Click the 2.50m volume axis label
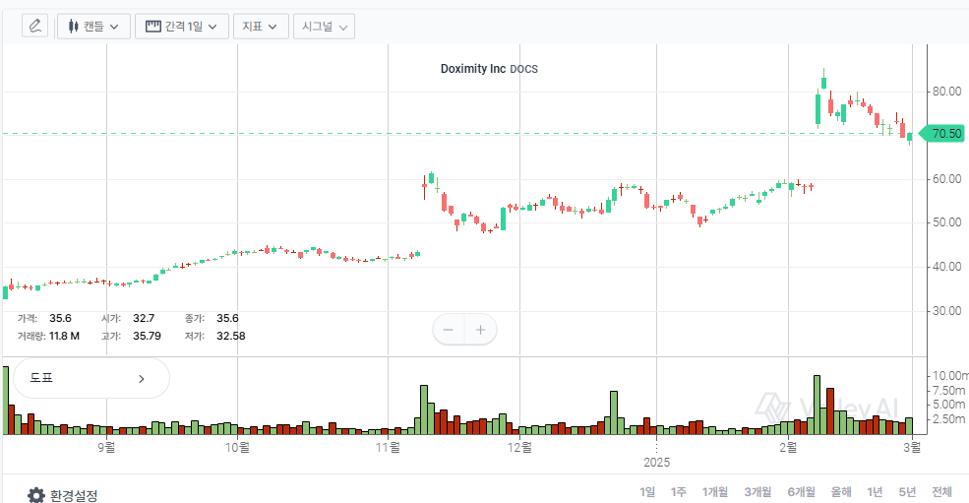Viewport: 969px width, 503px height. pos(948,419)
